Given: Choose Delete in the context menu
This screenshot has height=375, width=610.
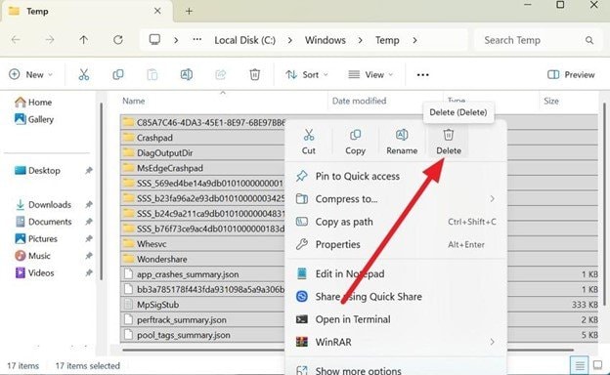Looking at the screenshot, I should pyautogui.click(x=448, y=142).
